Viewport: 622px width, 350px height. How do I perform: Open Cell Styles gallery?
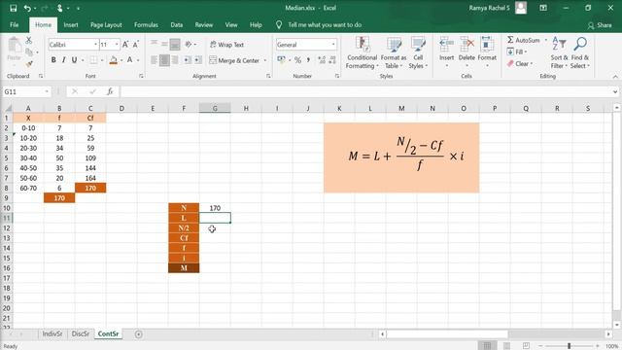(418, 52)
